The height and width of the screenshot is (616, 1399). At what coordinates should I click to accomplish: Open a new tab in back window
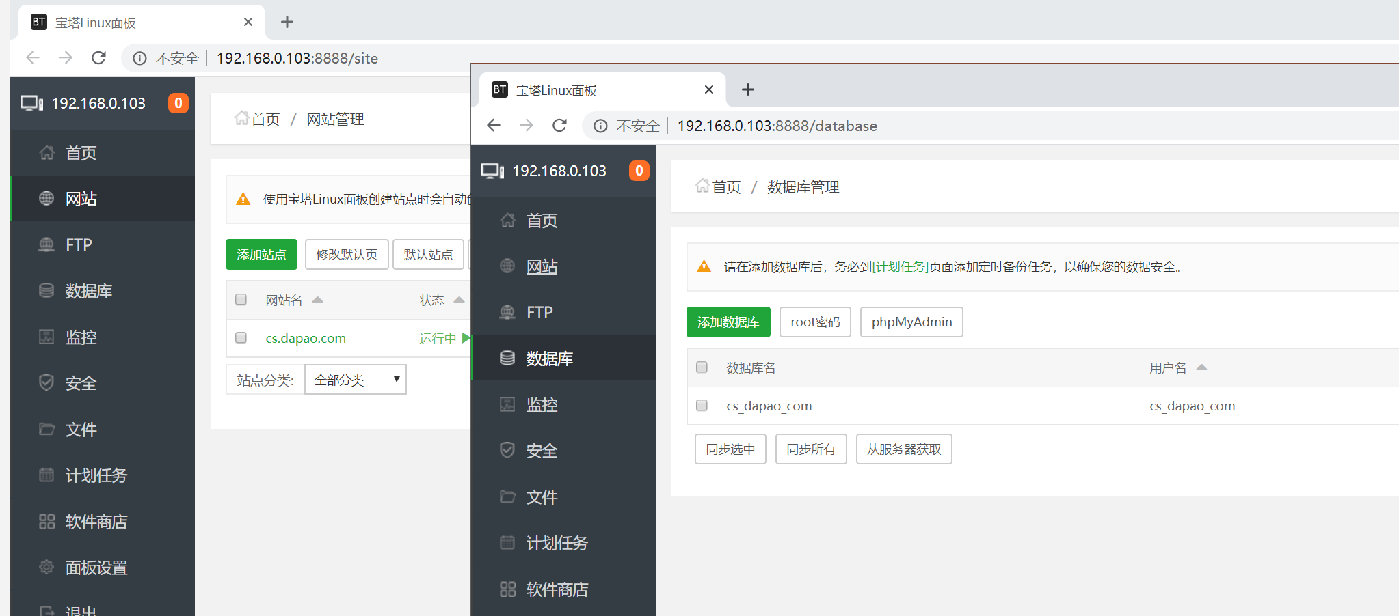point(287,22)
